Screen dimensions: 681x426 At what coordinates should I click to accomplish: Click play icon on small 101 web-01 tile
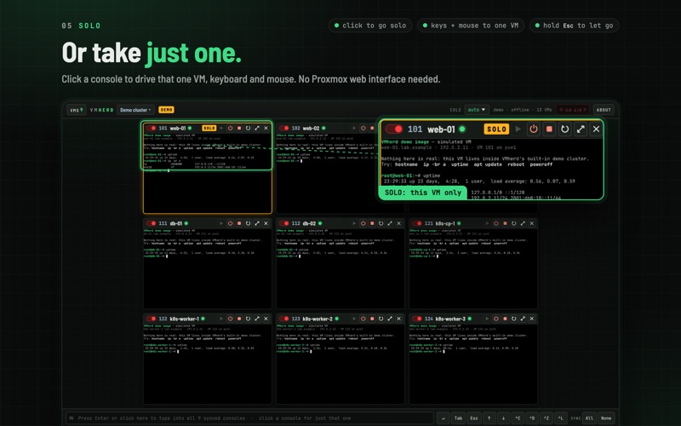[x=221, y=129]
